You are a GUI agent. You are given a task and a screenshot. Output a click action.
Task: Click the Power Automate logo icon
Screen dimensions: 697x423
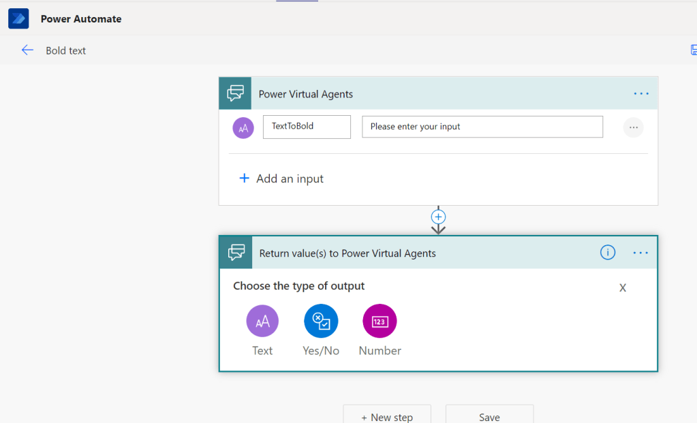18,18
